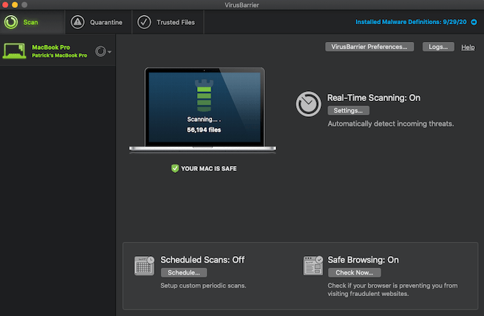Open the Scan tab
The height and width of the screenshot is (316, 484).
coord(33,22)
